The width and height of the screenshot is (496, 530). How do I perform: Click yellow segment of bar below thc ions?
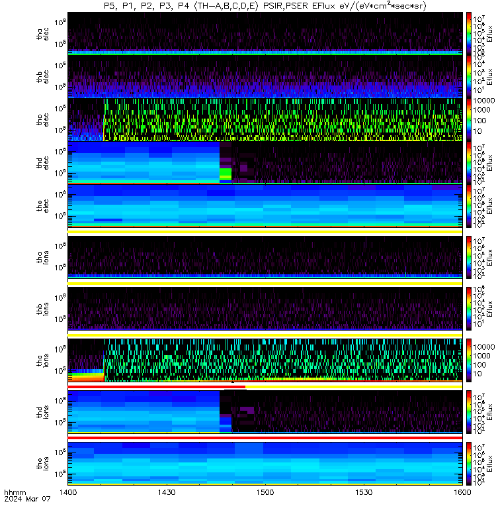(354, 387)
